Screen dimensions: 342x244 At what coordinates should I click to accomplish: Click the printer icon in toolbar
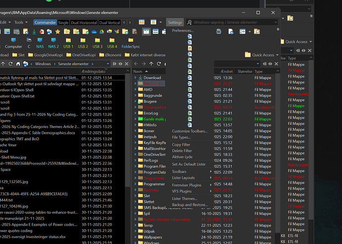[218, 32]
